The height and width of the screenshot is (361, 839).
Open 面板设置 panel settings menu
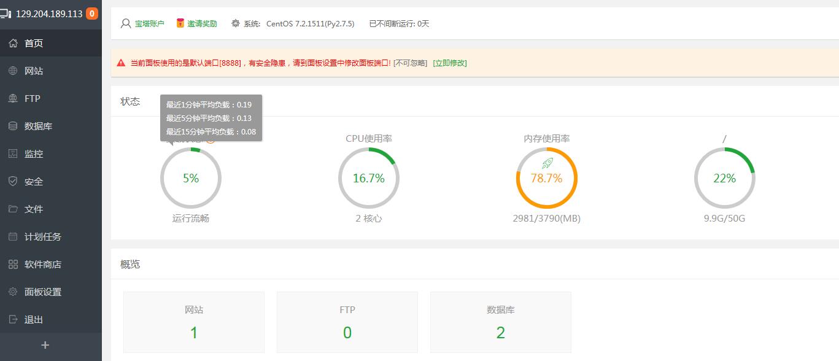(42, 292)
